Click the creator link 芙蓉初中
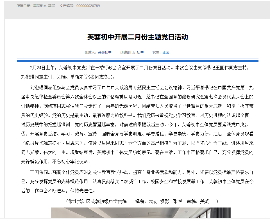The image size is (270, 219). 105,52
